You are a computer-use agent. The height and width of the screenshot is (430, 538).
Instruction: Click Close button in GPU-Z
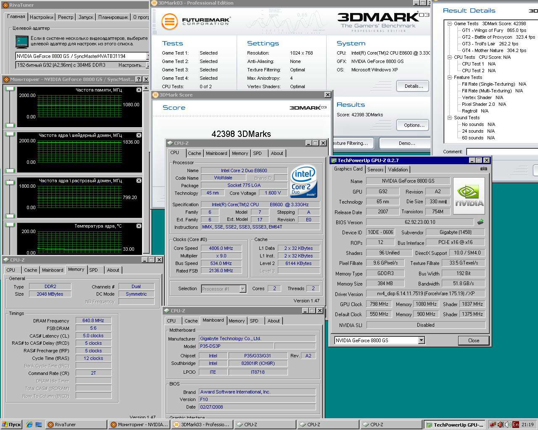pyautogui.click(x=474, y=341)
